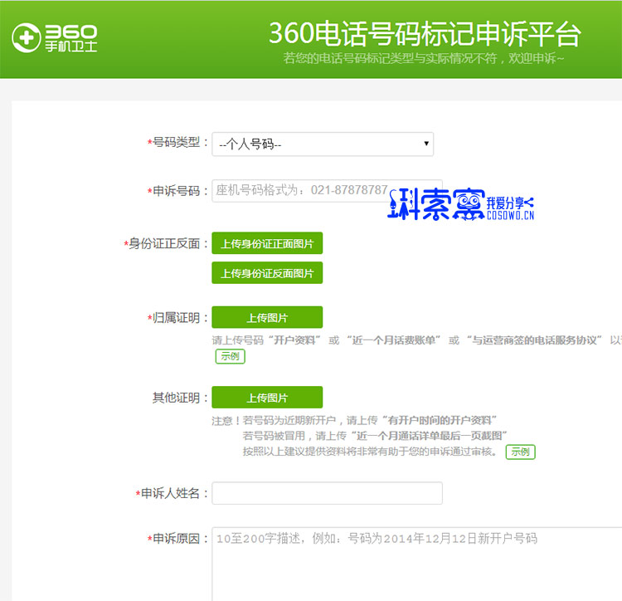622x601 pixels.
Task: Click the 号码类型 field label
Action: pyautogui.click(x=176, y=142)
